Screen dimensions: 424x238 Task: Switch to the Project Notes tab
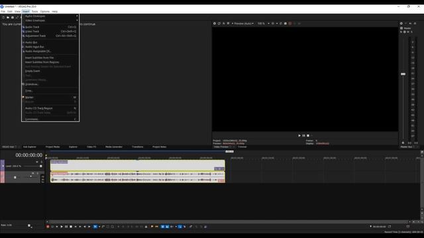159,147
